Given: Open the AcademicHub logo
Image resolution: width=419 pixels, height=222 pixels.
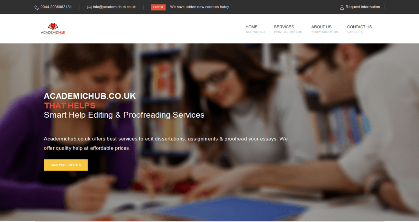Looking at the screenshot, I should [x=53, y=29].
